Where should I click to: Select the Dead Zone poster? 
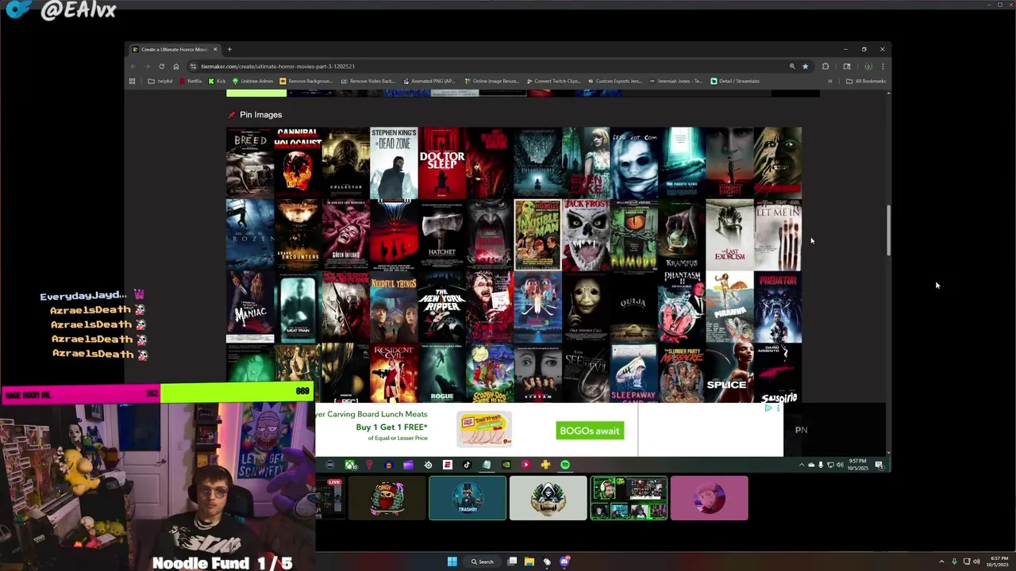pos(394,163)
